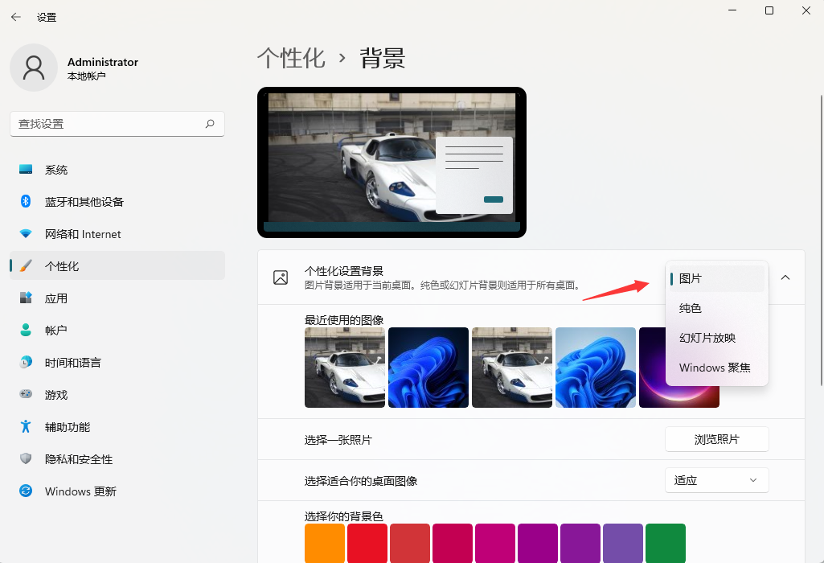Select 纯色 as background type
This screenshot has height=563, width=824.
(689, 308)
